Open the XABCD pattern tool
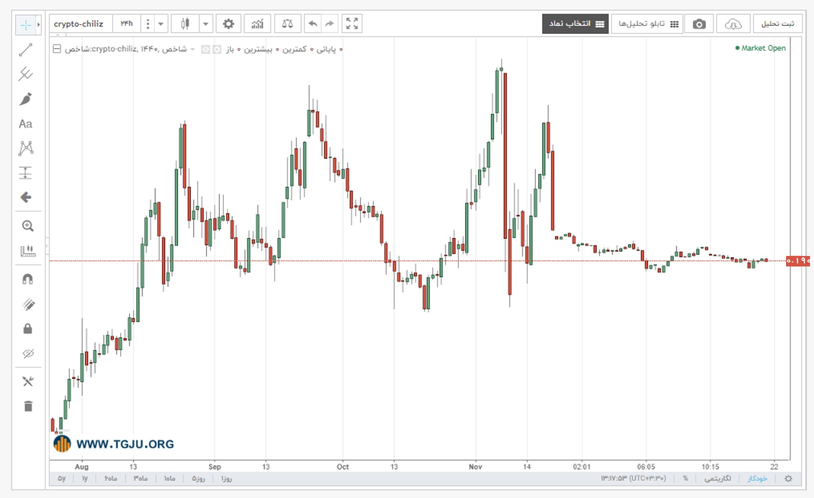 click(25, 148)
